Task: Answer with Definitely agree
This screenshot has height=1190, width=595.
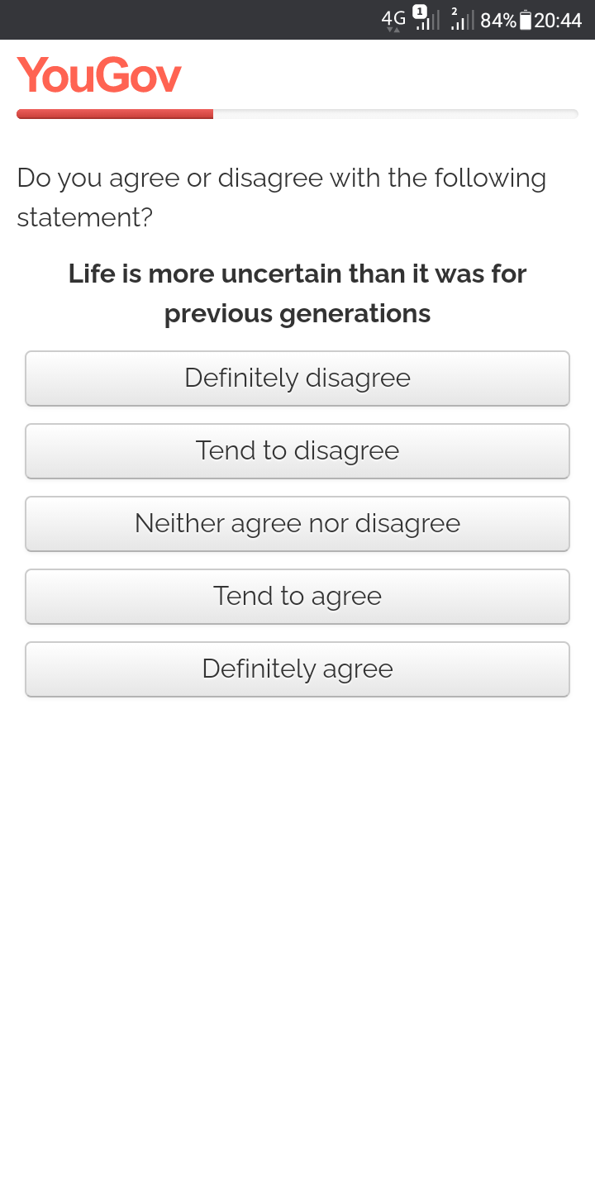Action: (297, 669)
